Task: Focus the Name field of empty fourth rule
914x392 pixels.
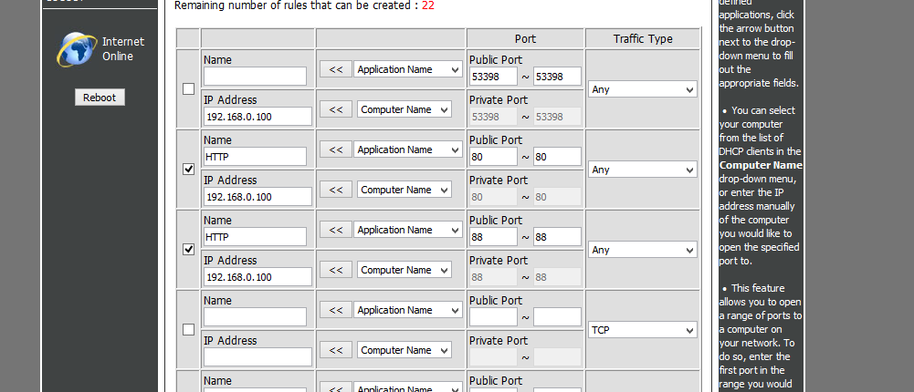Action: pos(255,317)
